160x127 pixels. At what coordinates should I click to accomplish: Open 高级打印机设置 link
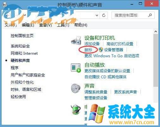pos(120,44)
